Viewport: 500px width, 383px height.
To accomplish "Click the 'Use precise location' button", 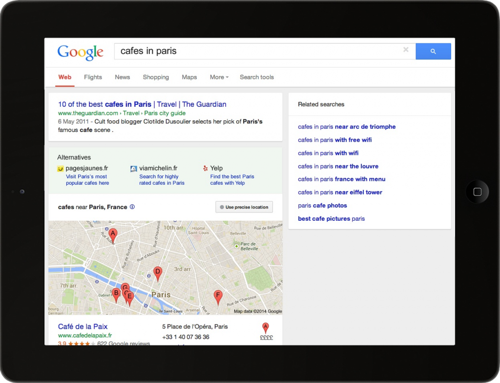I will pos(244,207).
